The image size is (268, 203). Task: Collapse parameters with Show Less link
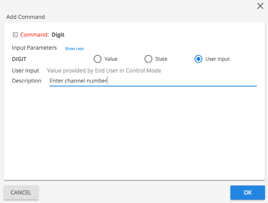point(74,49)
